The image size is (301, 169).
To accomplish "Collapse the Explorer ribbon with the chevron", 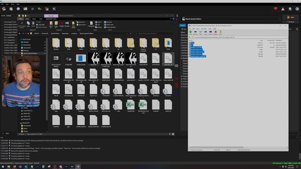I will tap(171, 19).
